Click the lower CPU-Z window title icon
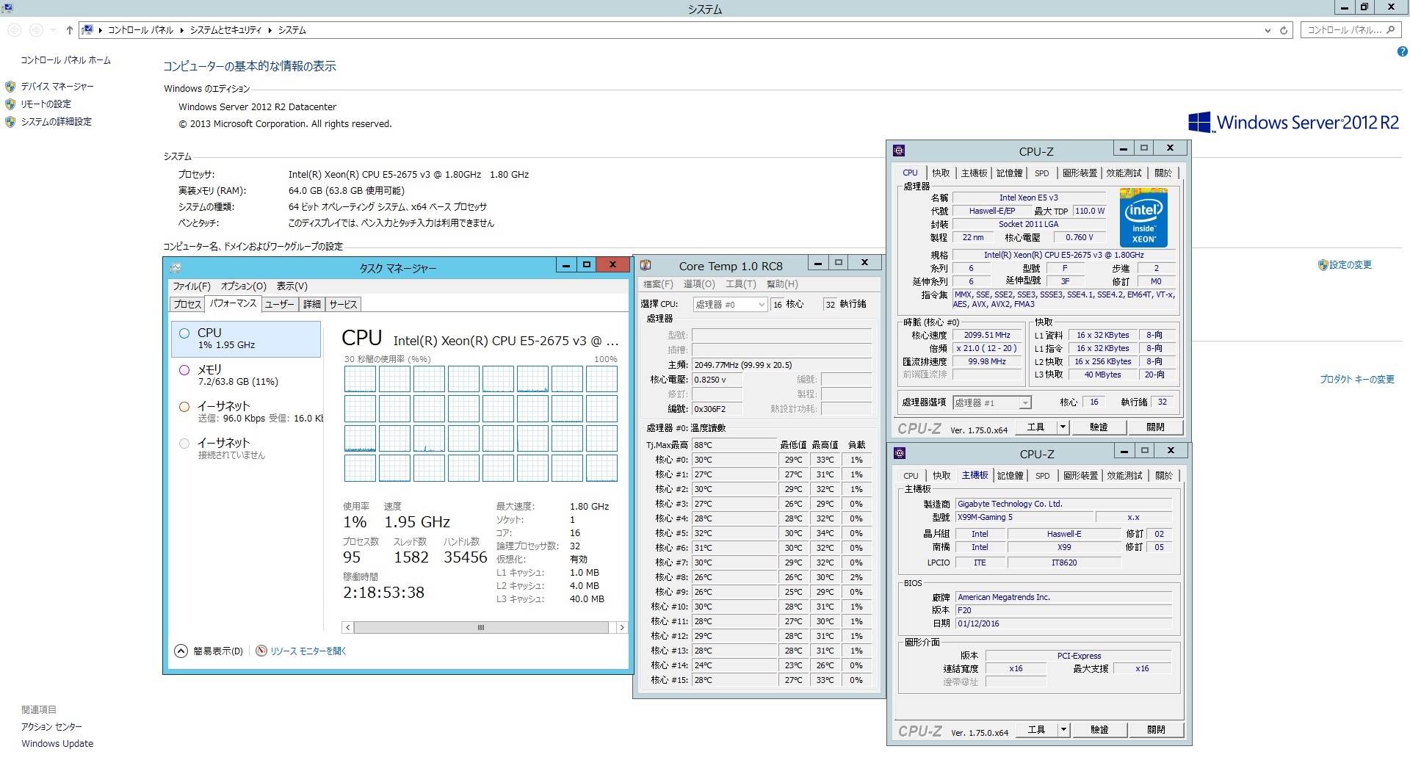1410x763 pixels. pyautogui.click(x=900, y=452)
